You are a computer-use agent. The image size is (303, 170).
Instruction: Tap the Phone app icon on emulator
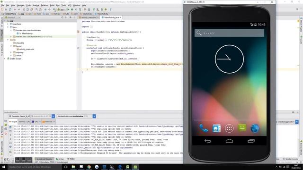coord(204,128)
